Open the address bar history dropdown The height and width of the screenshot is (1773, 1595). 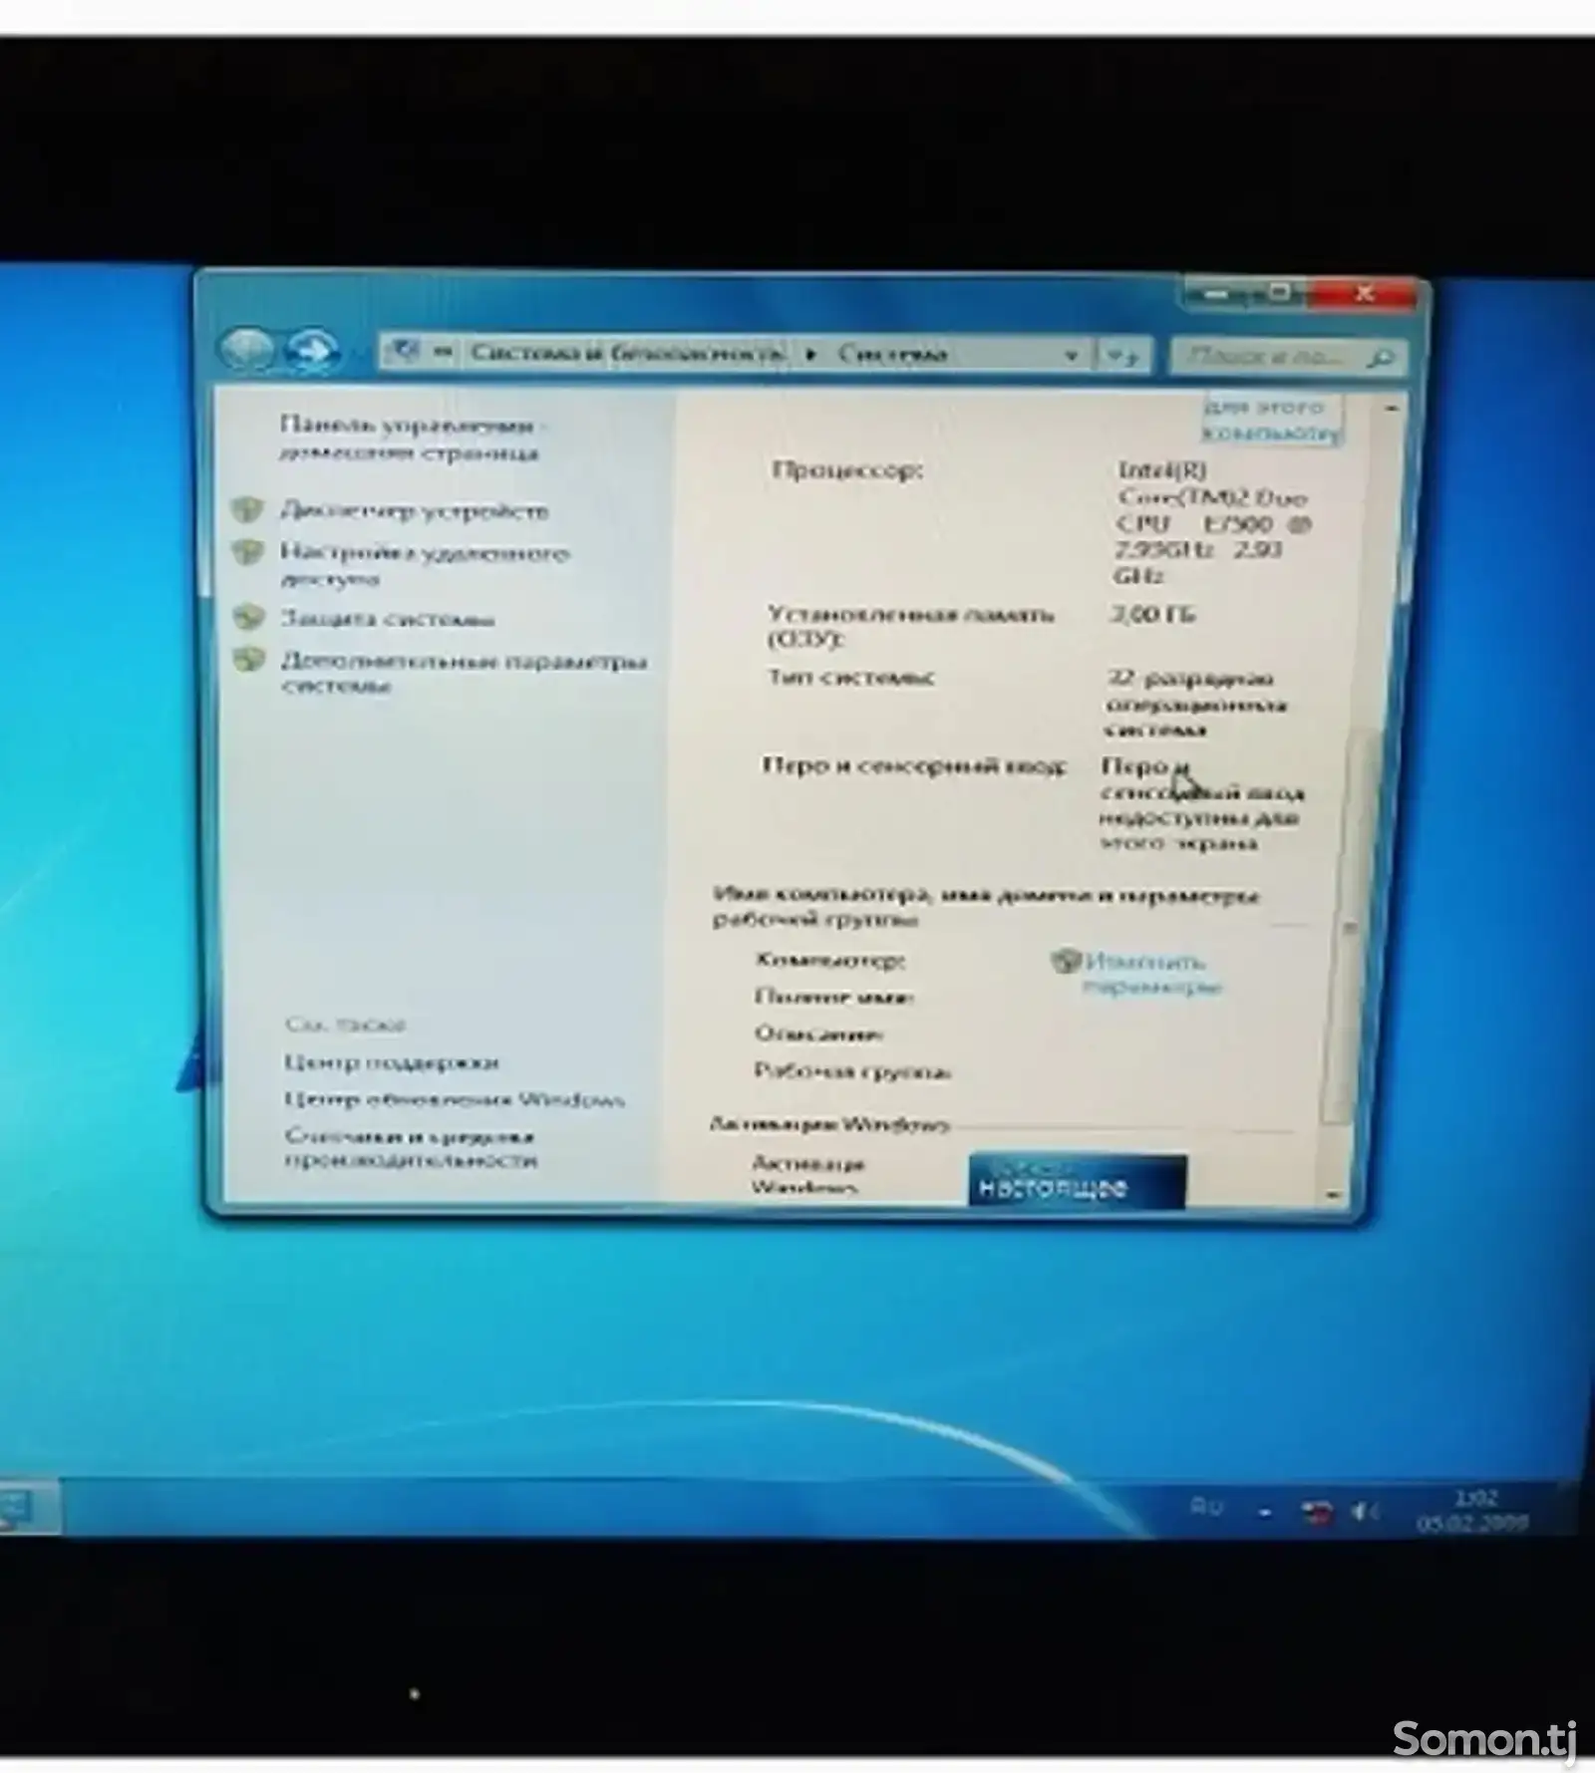click(x=1072, y=355)
